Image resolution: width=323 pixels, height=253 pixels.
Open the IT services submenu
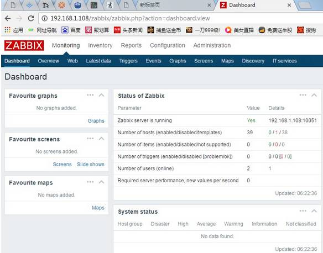click(284, 61)
